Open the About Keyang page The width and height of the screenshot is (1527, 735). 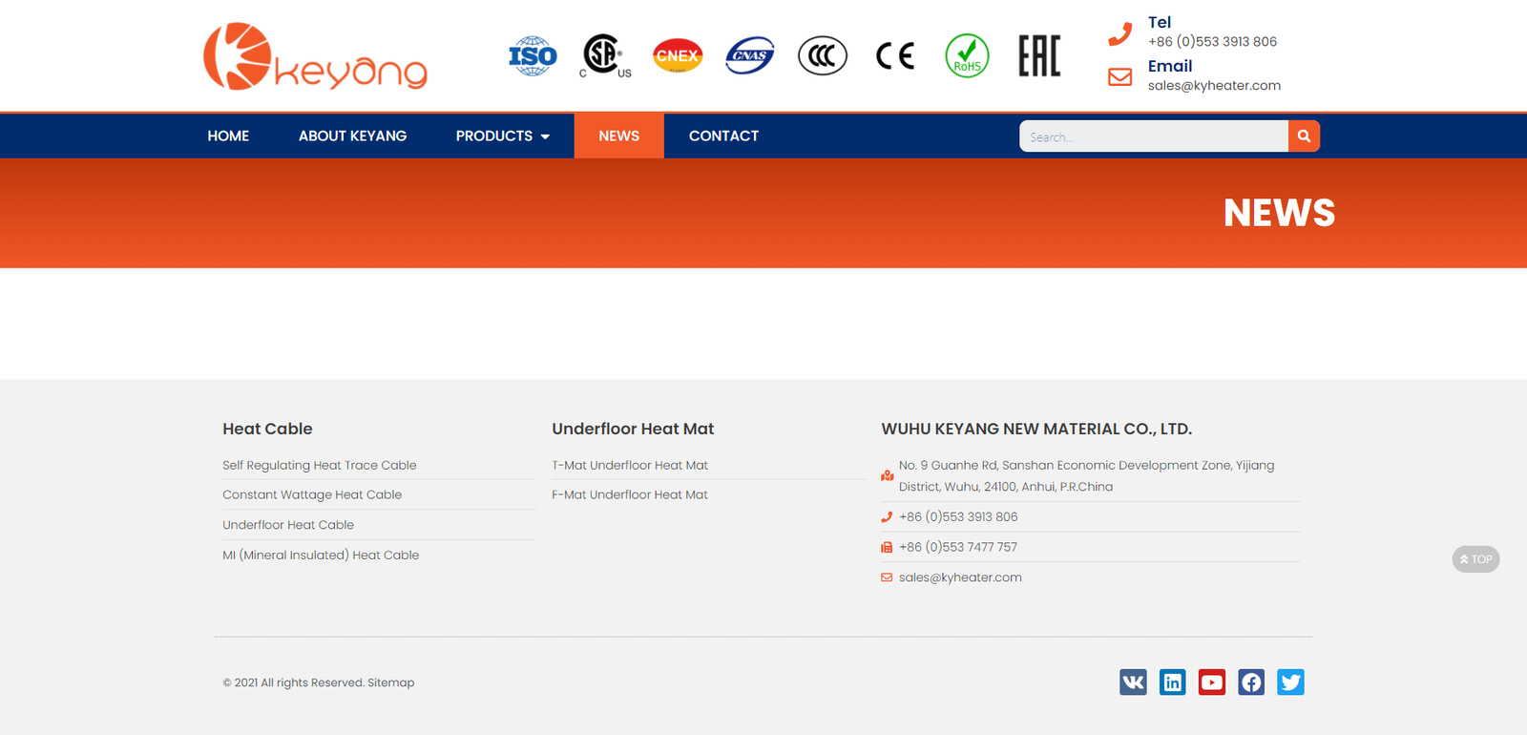[x=352, y=136]
